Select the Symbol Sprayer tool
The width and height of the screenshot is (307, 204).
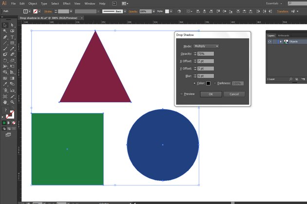[x=5, y=91]
